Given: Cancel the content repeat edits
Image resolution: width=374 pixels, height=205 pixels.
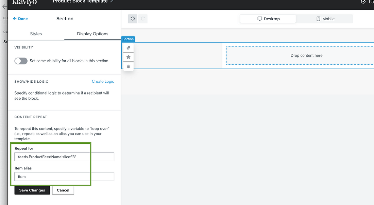Looking at the screenshot, I should click(63, 190).
